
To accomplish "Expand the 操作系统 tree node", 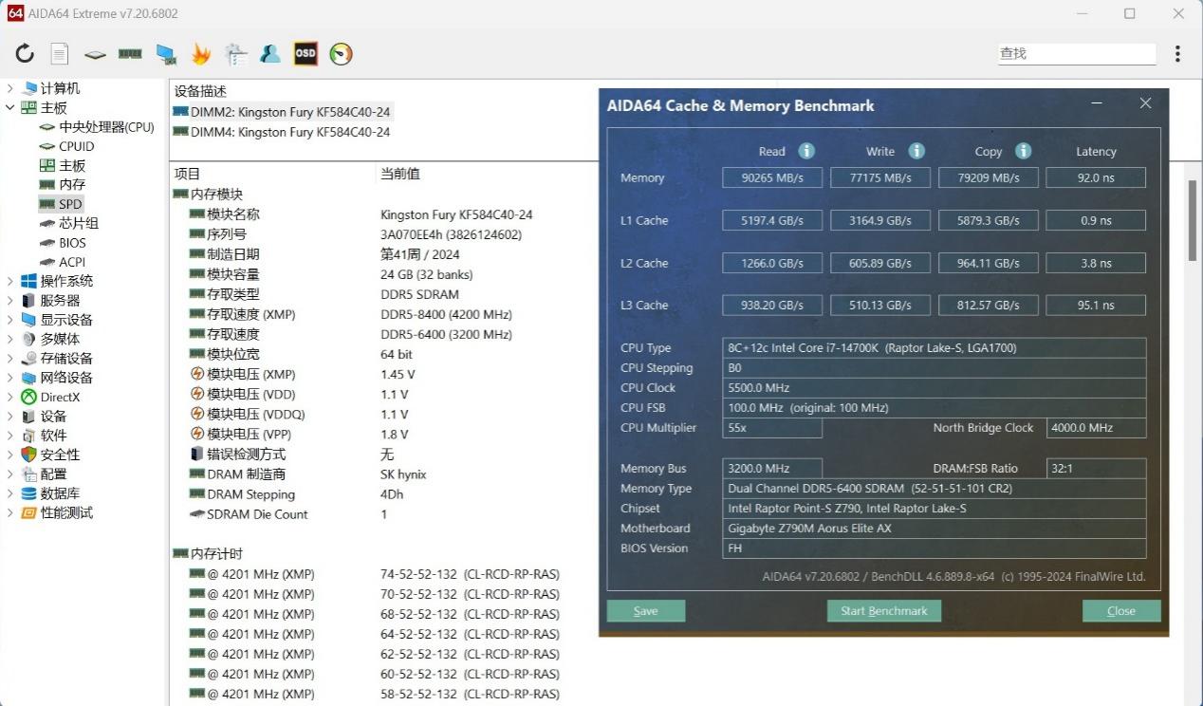I will pyautogui.click(x=10, y=281).
